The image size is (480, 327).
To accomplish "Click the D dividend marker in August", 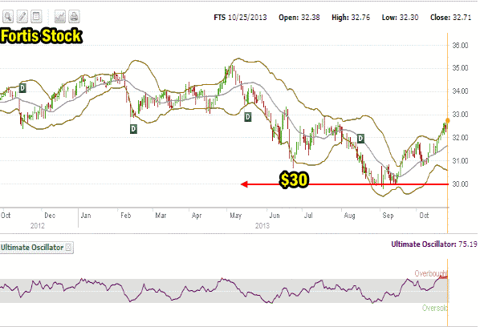I will tap(360, 139).
